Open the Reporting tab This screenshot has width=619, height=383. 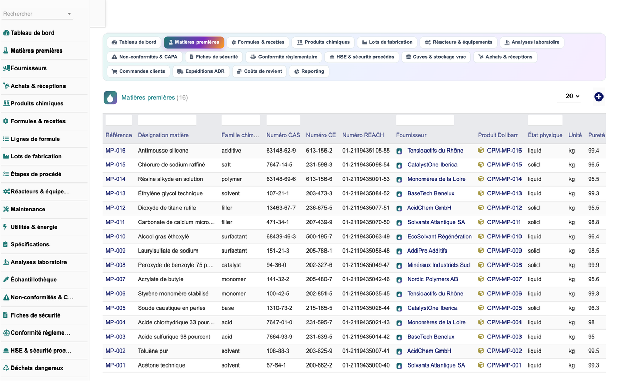pos(309,71)
